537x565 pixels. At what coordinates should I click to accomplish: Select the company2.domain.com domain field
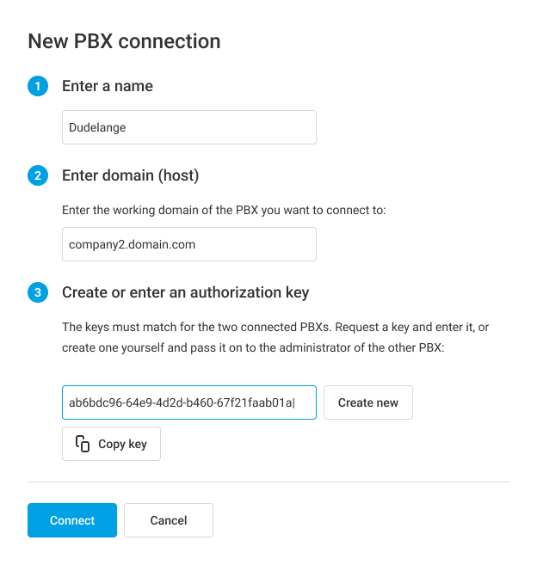(189, 244)
